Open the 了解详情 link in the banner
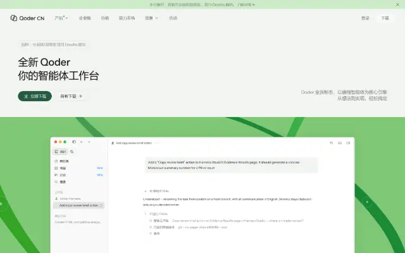Image resolution: width=405 pixels, height=253 pixels. tap(246, 4)
